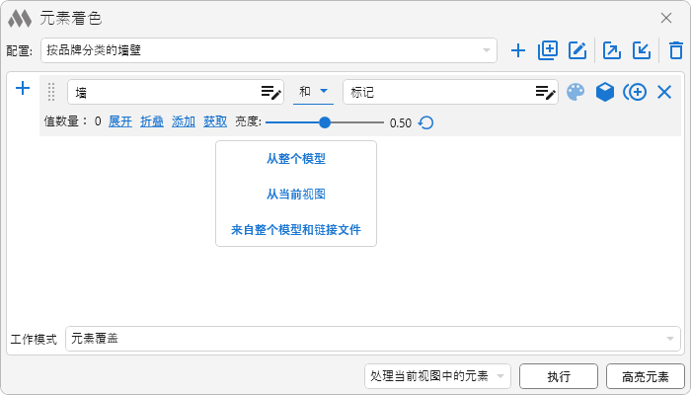Add a new configuration with plus icon

[518, 50]
